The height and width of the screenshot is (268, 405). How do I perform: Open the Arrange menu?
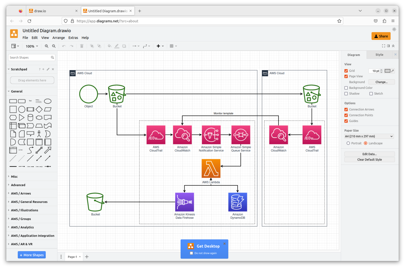tap(59, 38)
